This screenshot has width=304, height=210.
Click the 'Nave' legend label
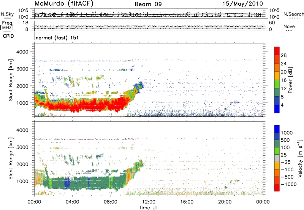(289, 27)
